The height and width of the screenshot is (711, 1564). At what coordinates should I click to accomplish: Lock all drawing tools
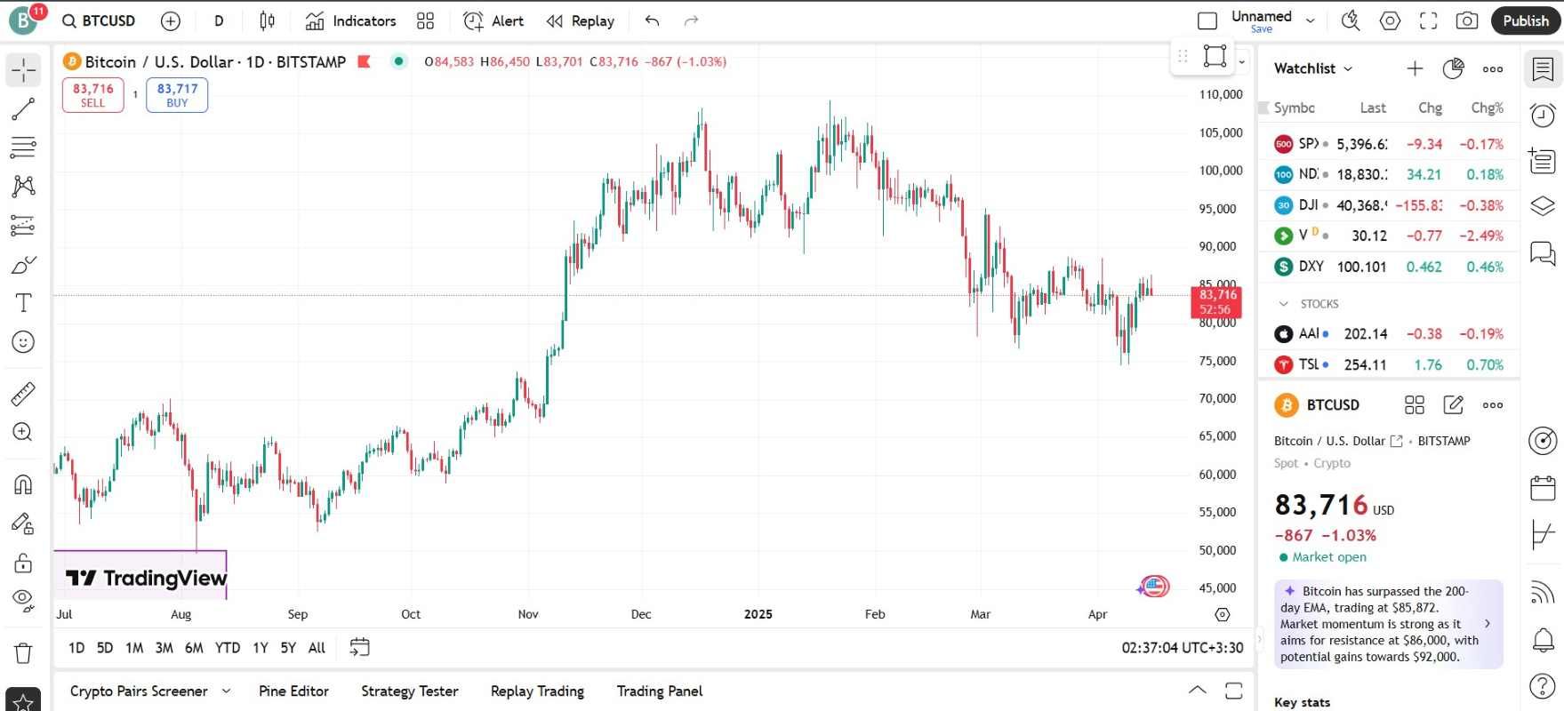23,563
